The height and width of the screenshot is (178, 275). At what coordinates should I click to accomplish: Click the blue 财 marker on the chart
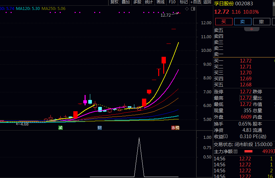coord(100,128)
